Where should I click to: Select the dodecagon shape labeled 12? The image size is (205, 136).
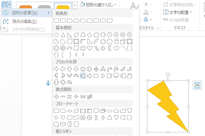pos(129,35)
